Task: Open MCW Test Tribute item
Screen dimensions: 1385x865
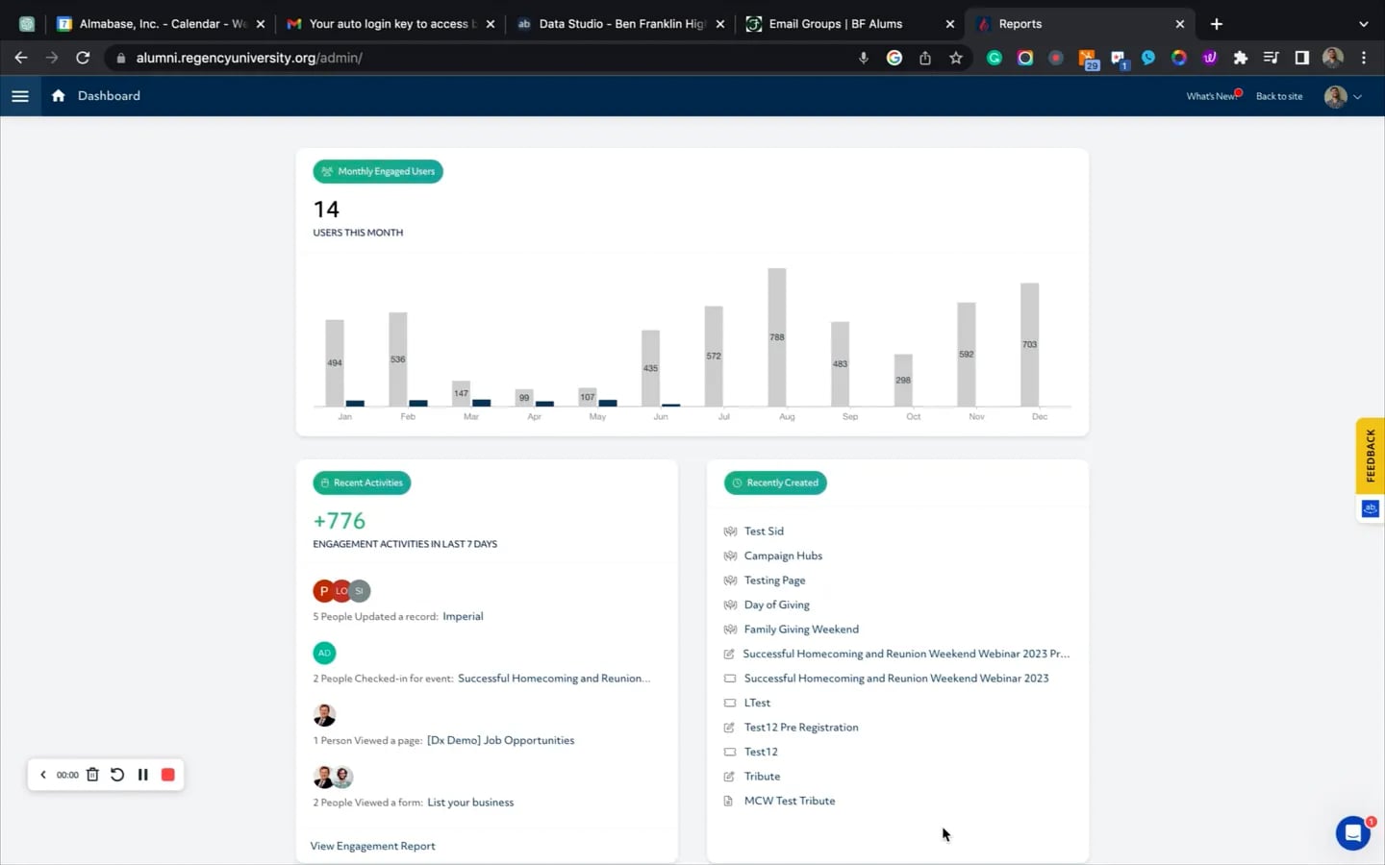Action: tap(790, 801)
